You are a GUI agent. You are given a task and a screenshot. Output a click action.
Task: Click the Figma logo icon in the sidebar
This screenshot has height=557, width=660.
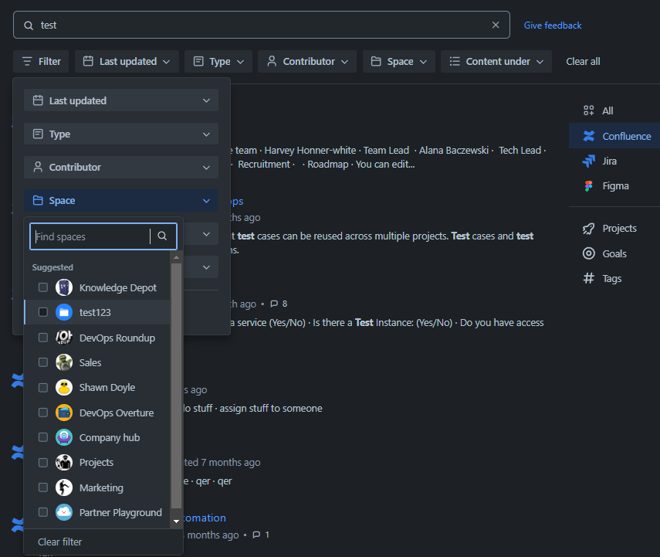click(588, 186)
